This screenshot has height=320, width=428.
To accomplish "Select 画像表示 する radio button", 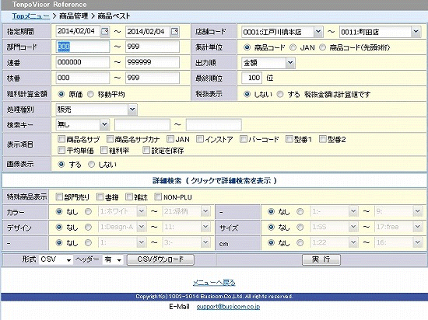I will [x=61, y=164].
